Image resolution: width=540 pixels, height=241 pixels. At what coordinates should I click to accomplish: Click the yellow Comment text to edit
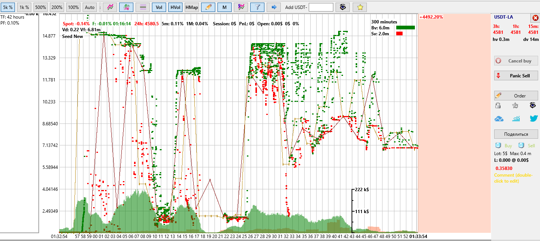pyautogui.click(x=513, y=178)
